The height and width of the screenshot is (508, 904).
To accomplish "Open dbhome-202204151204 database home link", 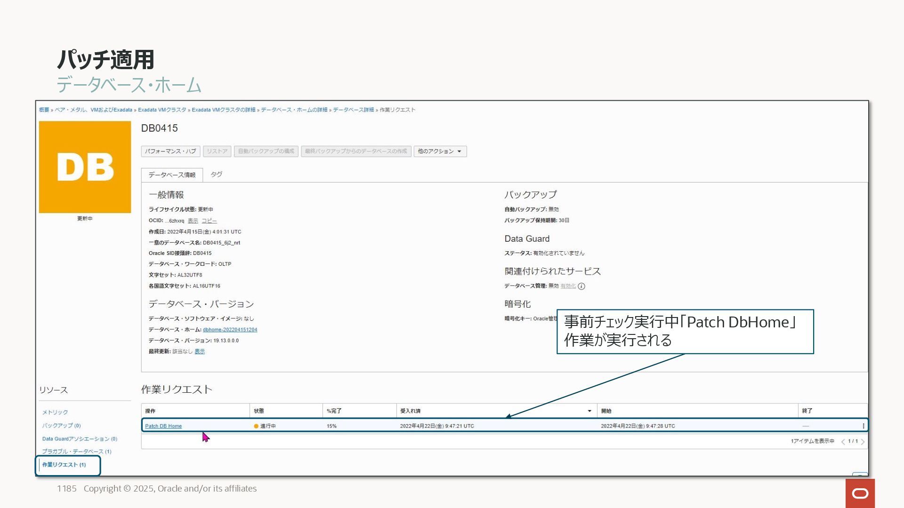I will [x=230, y=330].
